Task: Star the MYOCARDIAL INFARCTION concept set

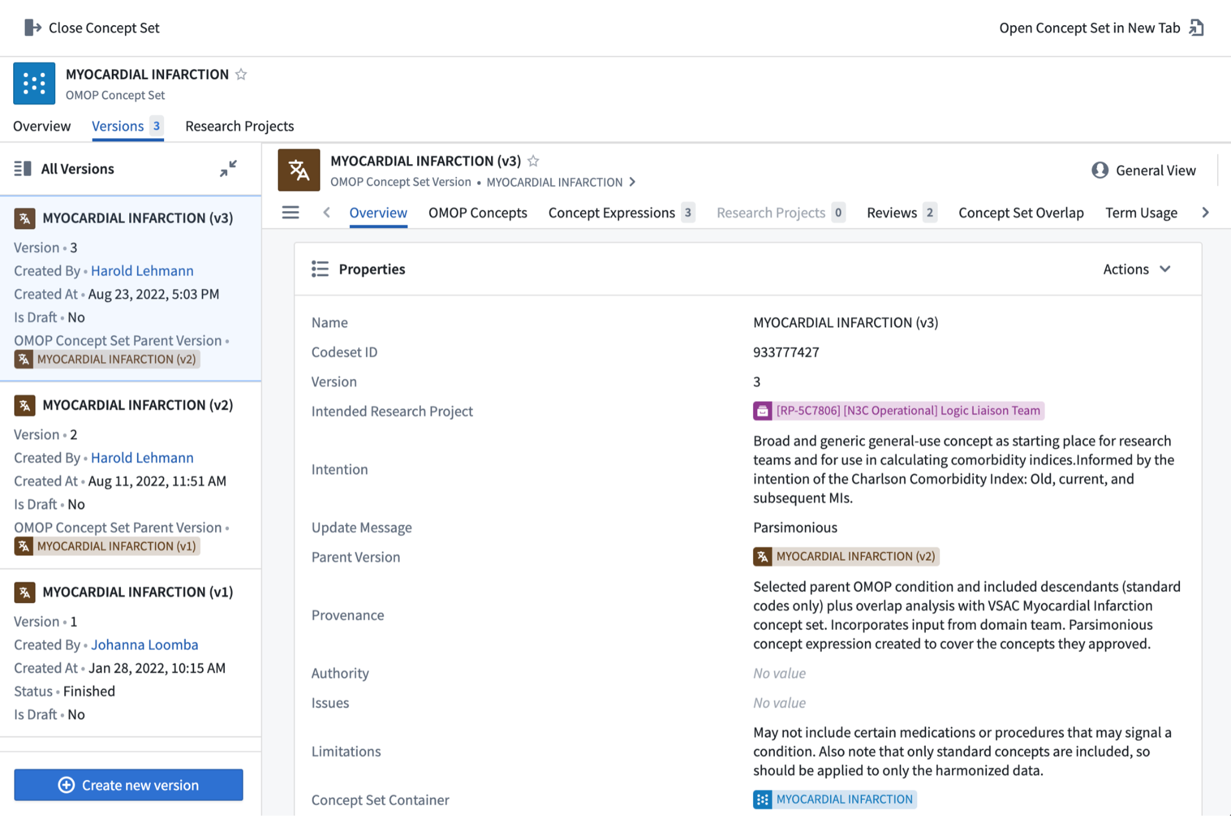Action: coord(241,75)
